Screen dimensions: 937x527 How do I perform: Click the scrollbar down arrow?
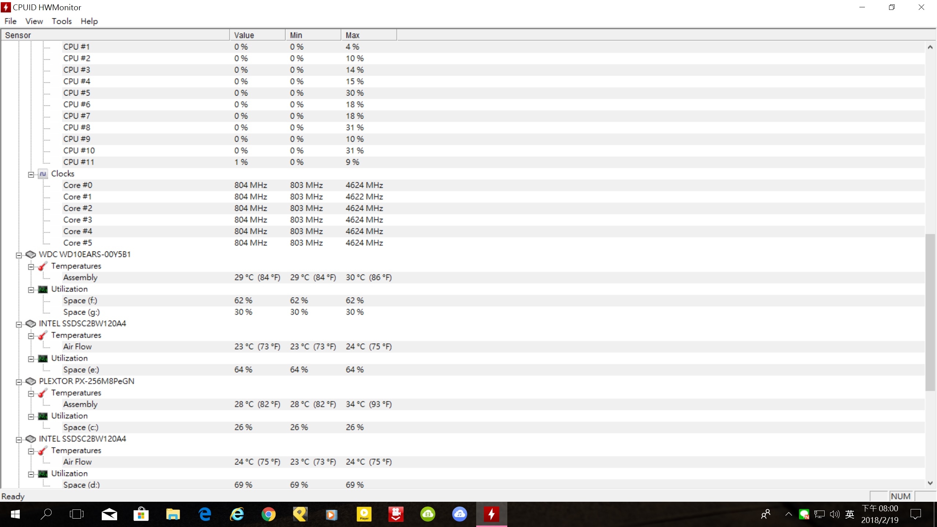pyautogui.click(x=930, y=483)
